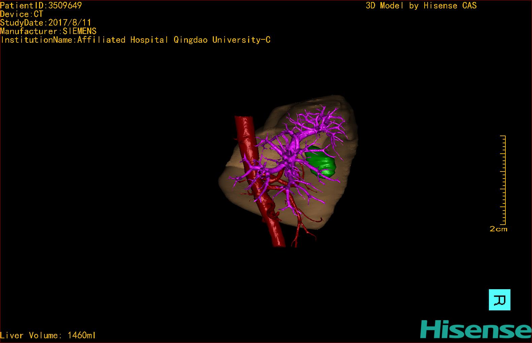Select the Manufacturer:SIEMENS text
Viewport: 532px width, 343px height.
coord(48,31)
